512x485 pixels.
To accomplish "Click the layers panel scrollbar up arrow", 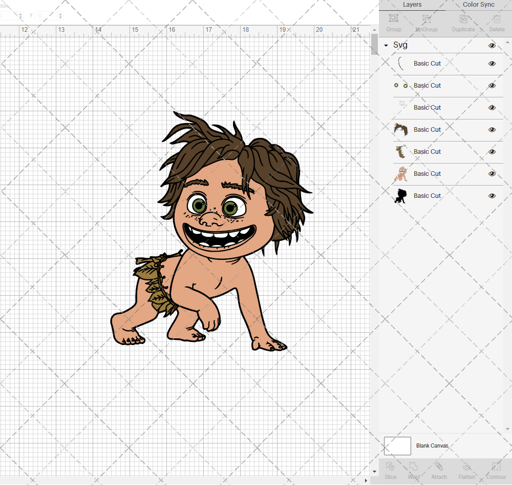I will pyautogui.click(x=507, y=43).
